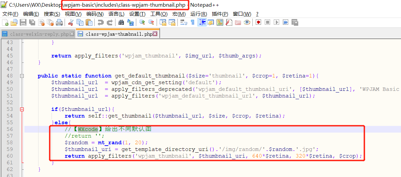Open the 编辑(E) menu

[31, 14]
